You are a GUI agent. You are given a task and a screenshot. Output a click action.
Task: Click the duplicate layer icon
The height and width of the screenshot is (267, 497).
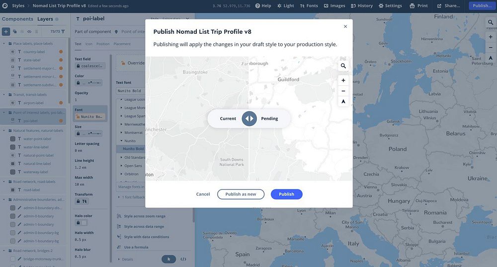click(14, 31)
